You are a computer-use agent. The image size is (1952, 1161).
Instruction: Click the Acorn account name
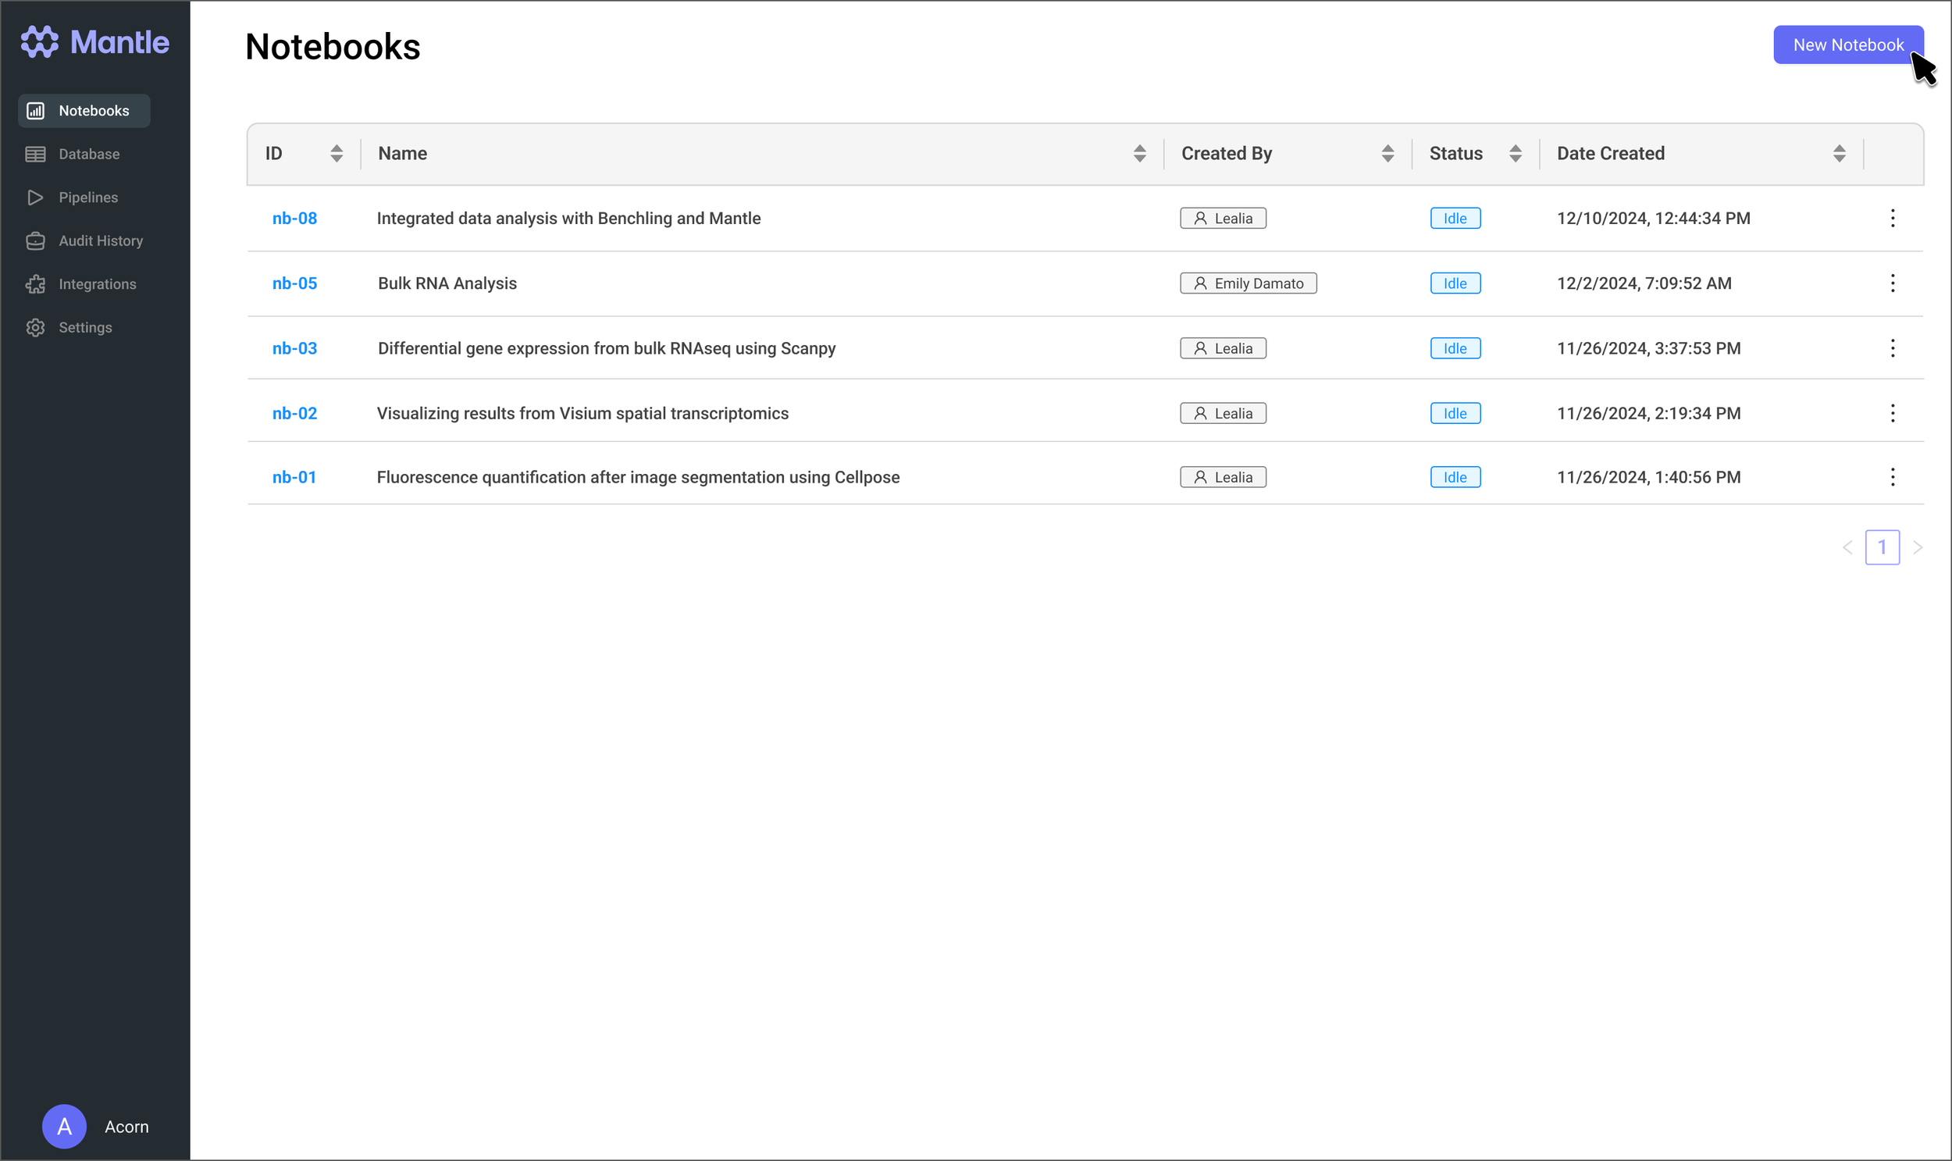(x=126, y=1127)
